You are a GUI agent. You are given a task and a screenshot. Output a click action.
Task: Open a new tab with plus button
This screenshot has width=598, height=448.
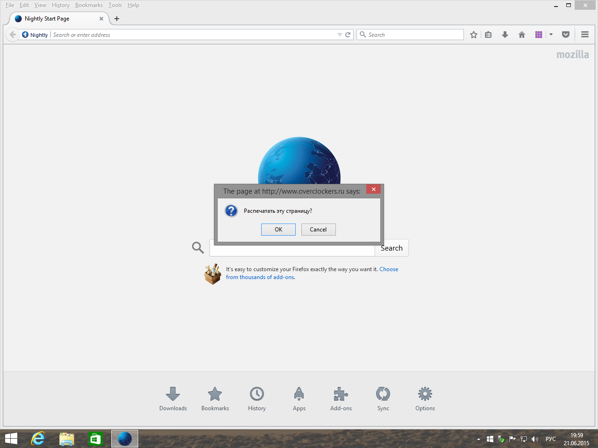(x=117, y=19)
